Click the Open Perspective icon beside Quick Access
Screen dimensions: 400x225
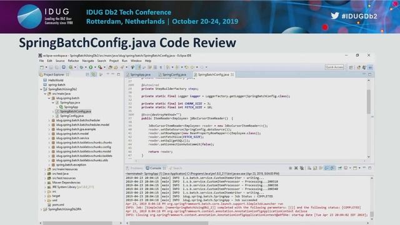[x=351, y=67]
